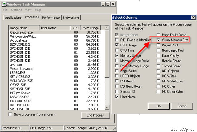Switch to the Applications tab
This screenshot has height=132, width=197.
tap(13, 18)
